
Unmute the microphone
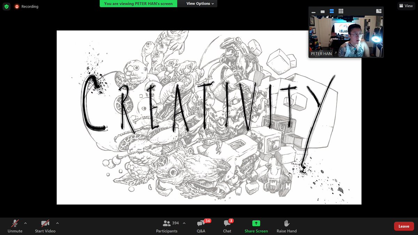pyautogui.click(x=15, y=226)
